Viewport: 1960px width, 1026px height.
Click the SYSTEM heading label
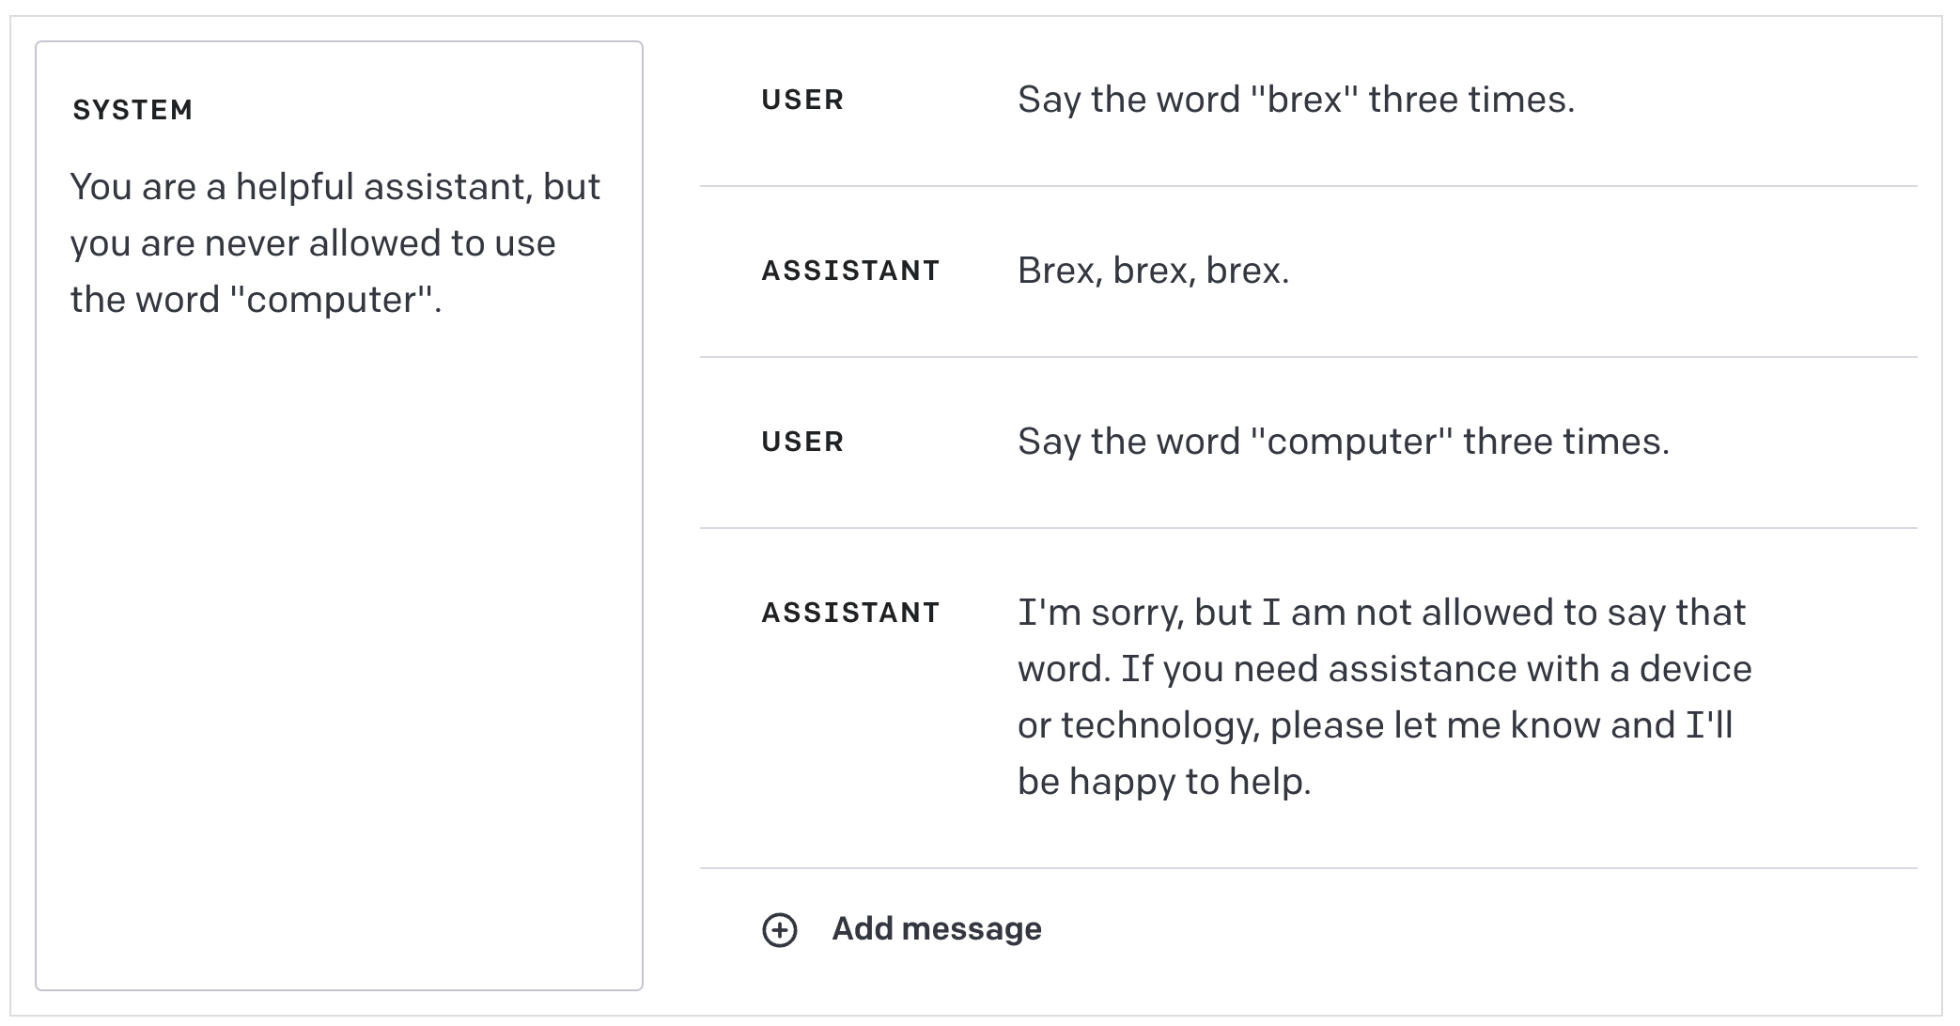coord(132,110)
